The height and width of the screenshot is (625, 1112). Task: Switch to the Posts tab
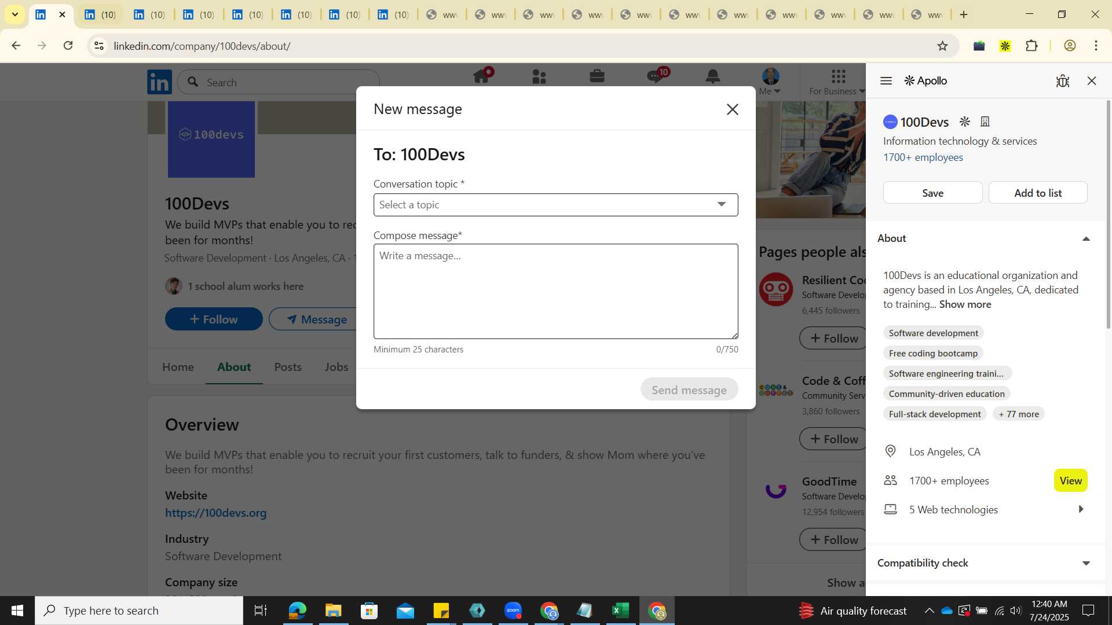pyautogui.click(x=288, y=367)
